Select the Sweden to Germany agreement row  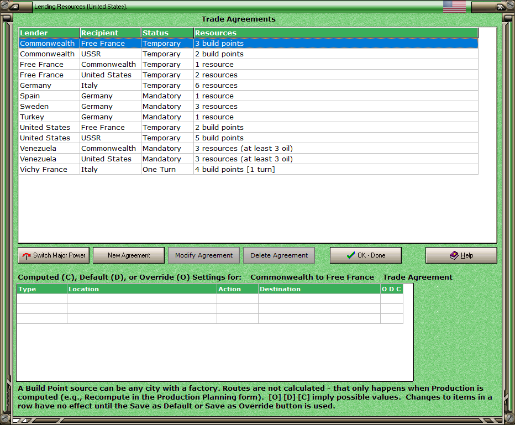click(248, 107)
